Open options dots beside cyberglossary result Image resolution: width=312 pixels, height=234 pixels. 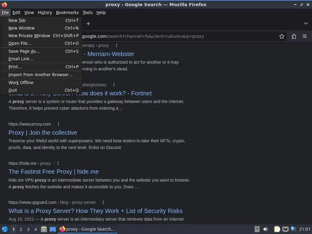[114, 85]
